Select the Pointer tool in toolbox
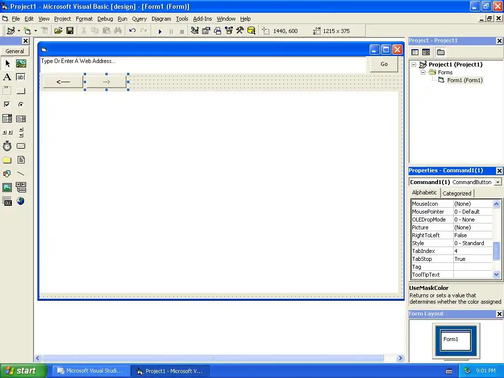504x378 pixels. 7,63
